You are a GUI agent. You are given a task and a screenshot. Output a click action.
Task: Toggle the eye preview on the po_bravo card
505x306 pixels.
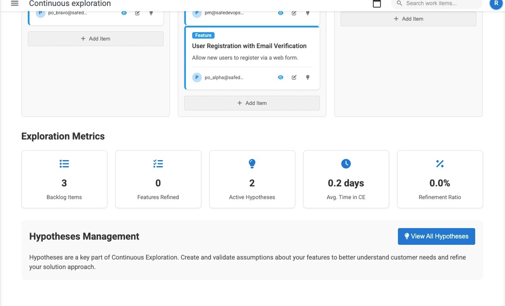[x=124, y=13]
